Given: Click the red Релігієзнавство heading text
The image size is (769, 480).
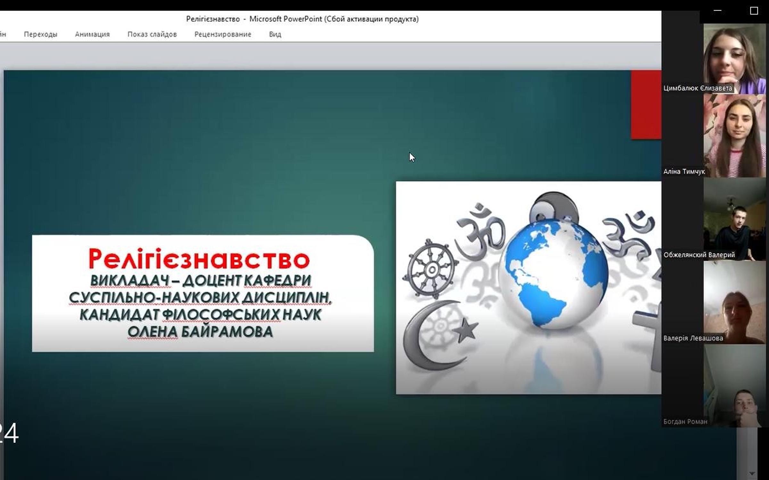Looking at the screenshot, I should click(199, 259).
